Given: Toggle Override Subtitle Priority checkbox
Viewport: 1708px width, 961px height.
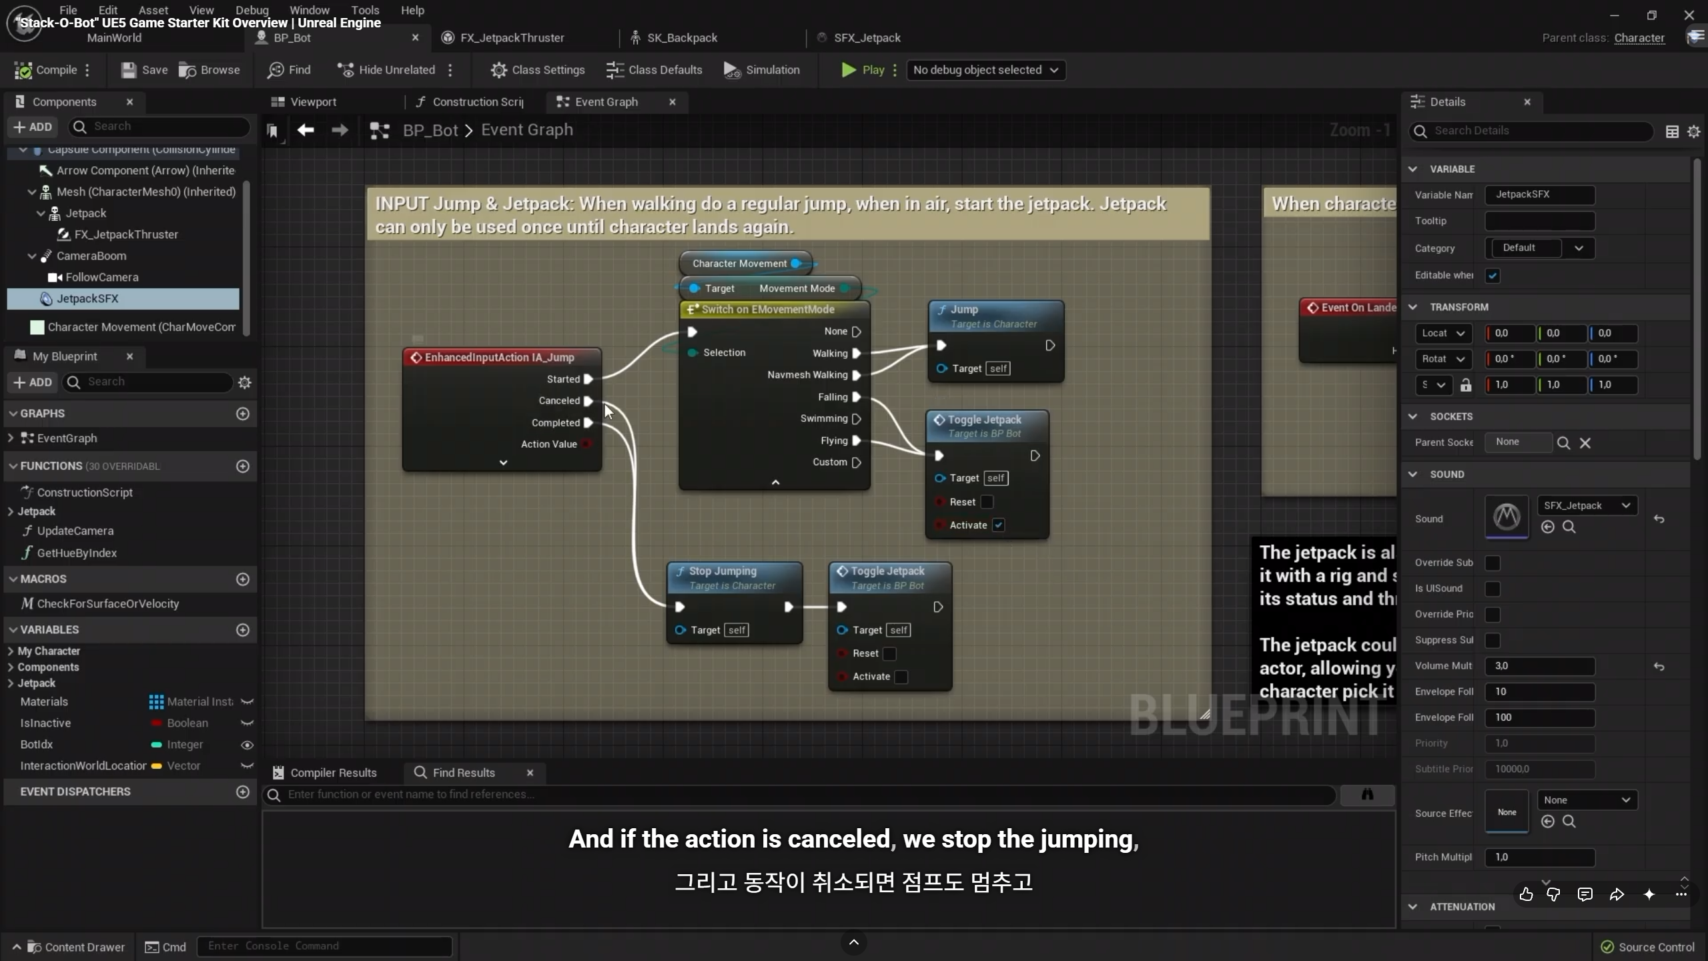Looking at the screenshot, I should 1492,563.
